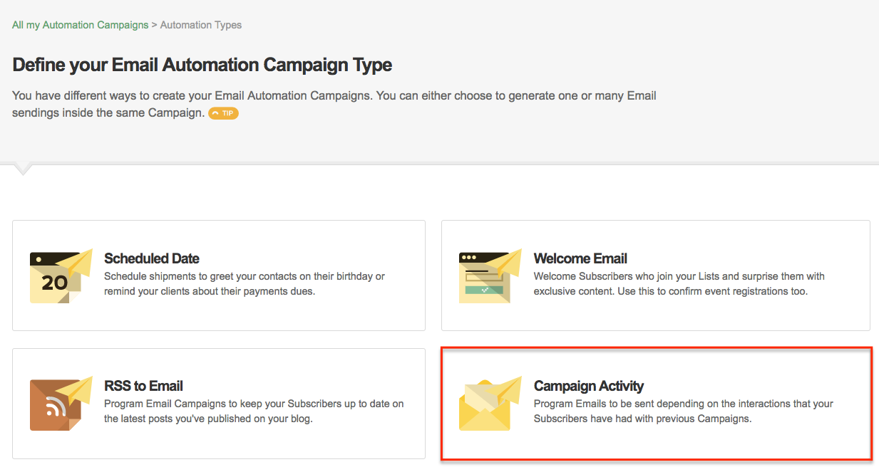The image size is (879, 467).
Task: Click the Define your Email Automation Campaign Type heading
Action: (202, 65)
